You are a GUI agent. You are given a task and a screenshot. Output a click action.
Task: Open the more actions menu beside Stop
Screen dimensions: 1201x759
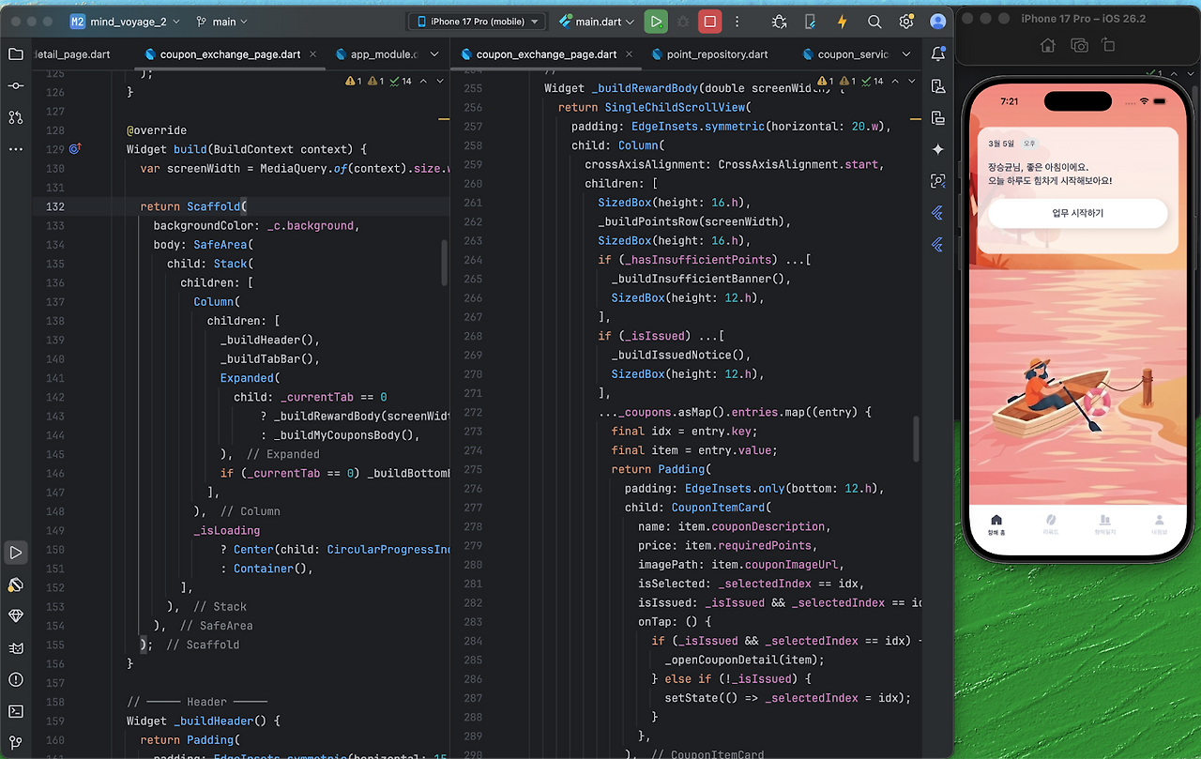[x=737, y=22]
